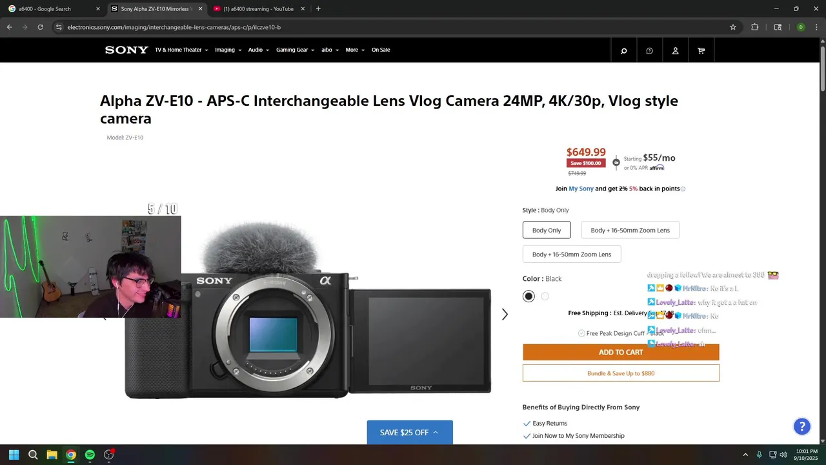Open the Chrome extensions puzzle icon

point(754,27)
